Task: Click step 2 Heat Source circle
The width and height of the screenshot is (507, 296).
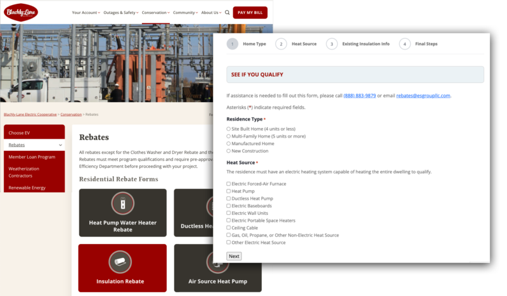Action: tap(281, 44)
